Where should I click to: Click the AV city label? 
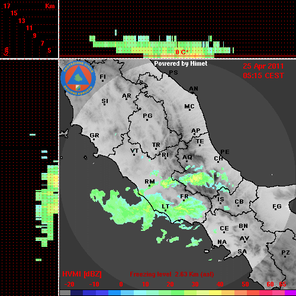[244, 239]
